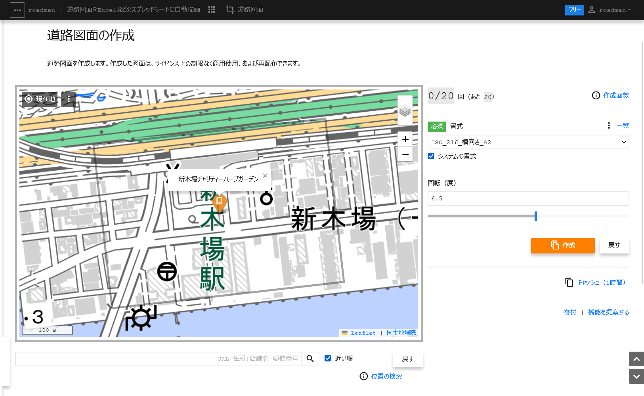
Task: Uncheck the システムの書式 checkbox
Action: pyautogui.click(x=431, y=156)
